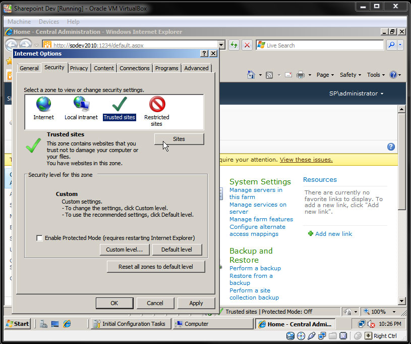Click the RSS feeds toolbar icon
This screenshot has height=344, width=411.
coord(269,75)
